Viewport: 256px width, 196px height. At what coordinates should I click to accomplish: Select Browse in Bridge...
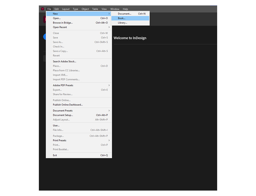pos(79,23)
